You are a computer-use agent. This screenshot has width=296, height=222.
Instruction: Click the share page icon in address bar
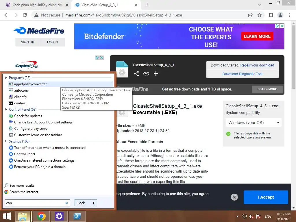click(x=250, y=15)
